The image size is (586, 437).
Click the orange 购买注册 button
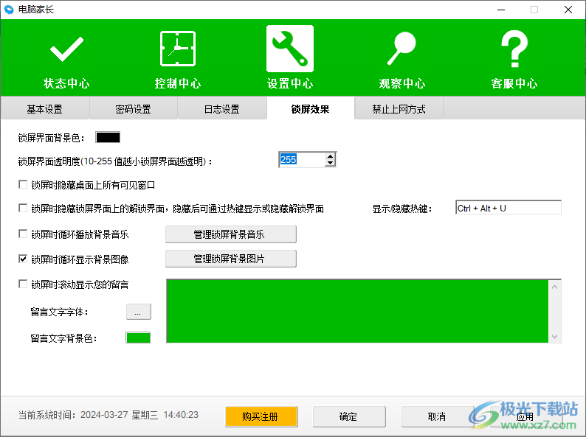(261, 416)
